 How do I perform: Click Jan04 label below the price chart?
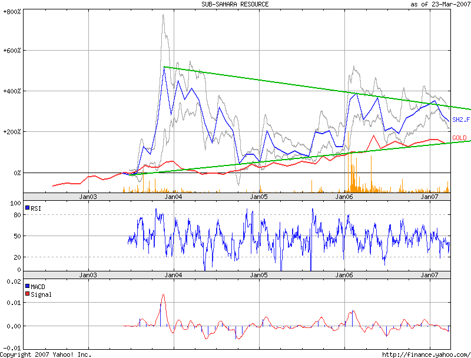(x=173, y=196)
